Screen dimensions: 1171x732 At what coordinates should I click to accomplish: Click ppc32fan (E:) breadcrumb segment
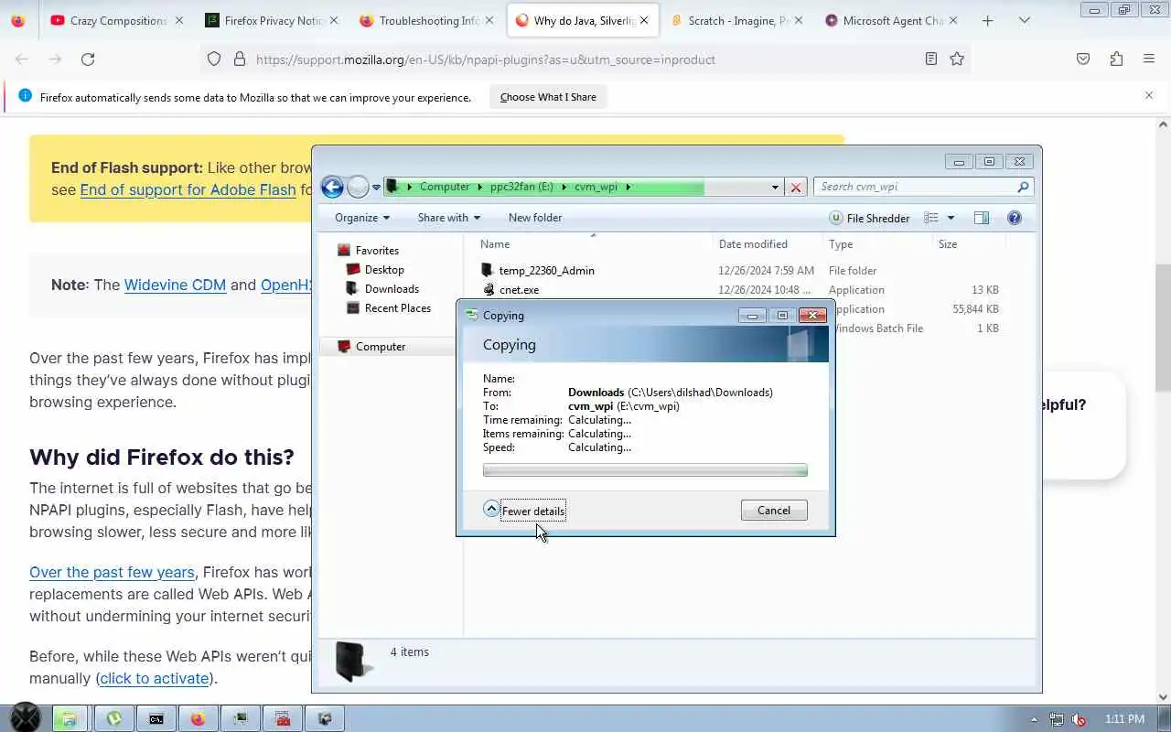click(x=521, y=187)
